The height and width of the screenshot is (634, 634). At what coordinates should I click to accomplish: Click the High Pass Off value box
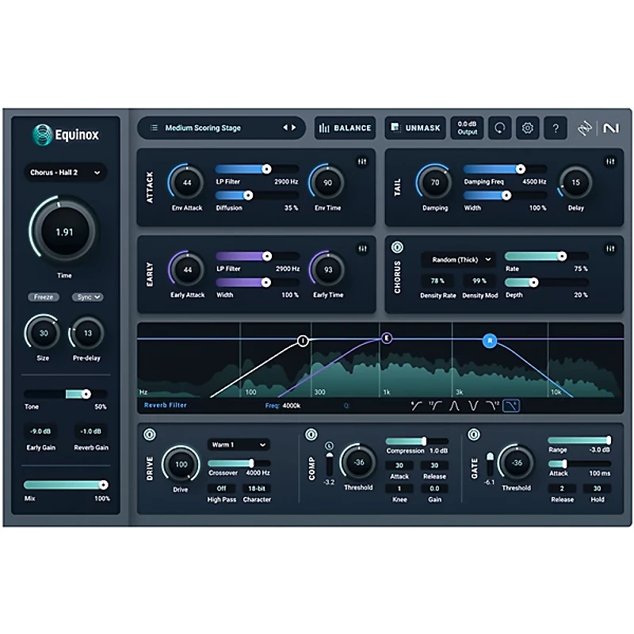click(x=222, y=488)
